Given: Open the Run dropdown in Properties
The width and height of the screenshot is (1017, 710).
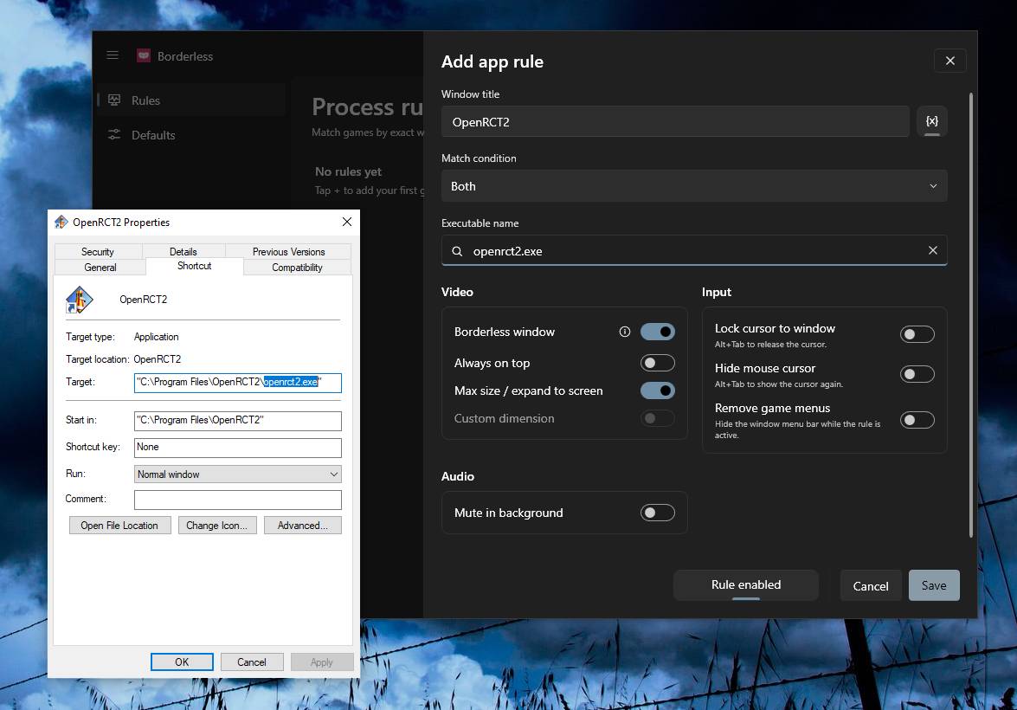Looking at the screenshot, I should [x=237, y=474].
